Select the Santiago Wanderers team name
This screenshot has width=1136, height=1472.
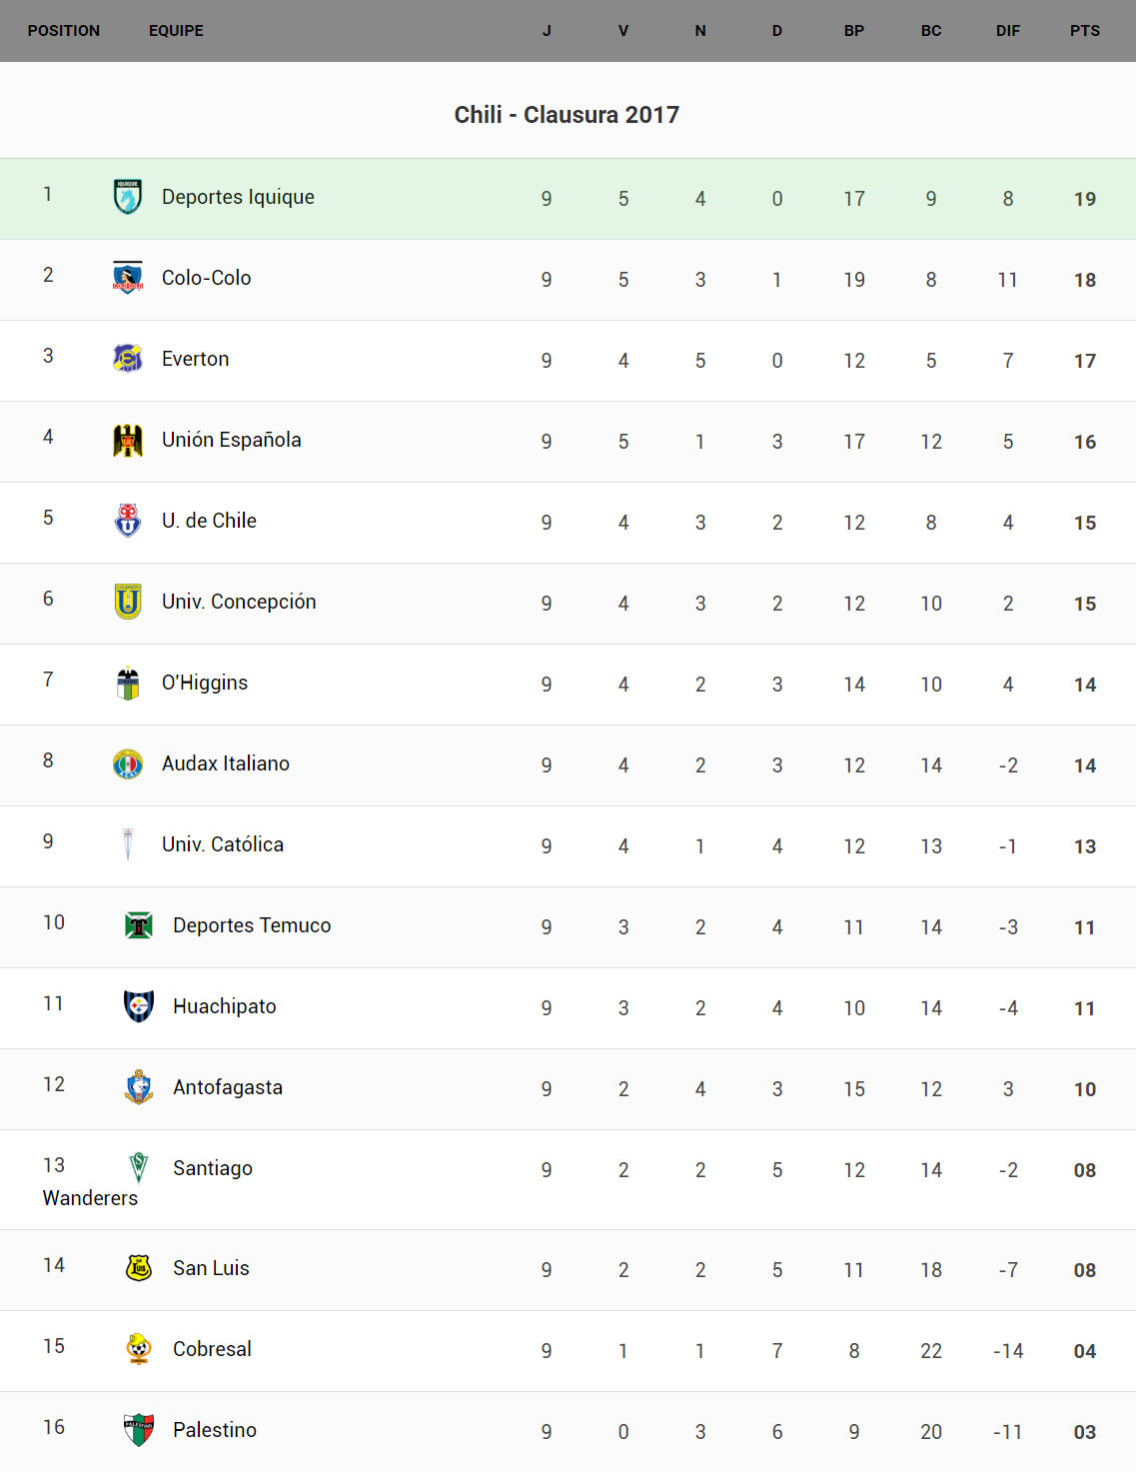pyautogui.click(x=212, y=1168)
